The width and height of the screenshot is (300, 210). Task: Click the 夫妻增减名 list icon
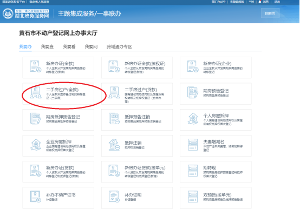tap(193, 145)
